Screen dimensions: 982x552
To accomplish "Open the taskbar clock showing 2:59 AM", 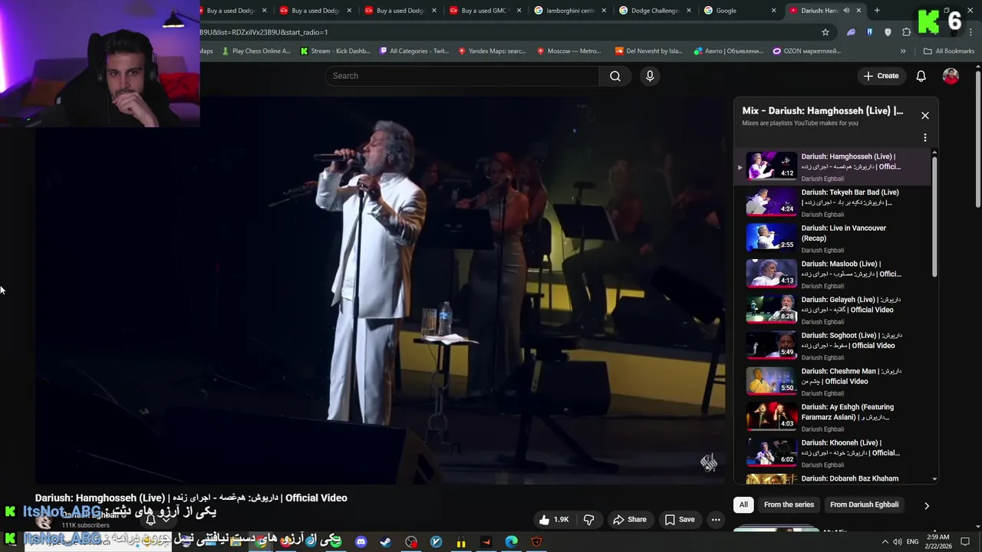I will coord(938,541).
